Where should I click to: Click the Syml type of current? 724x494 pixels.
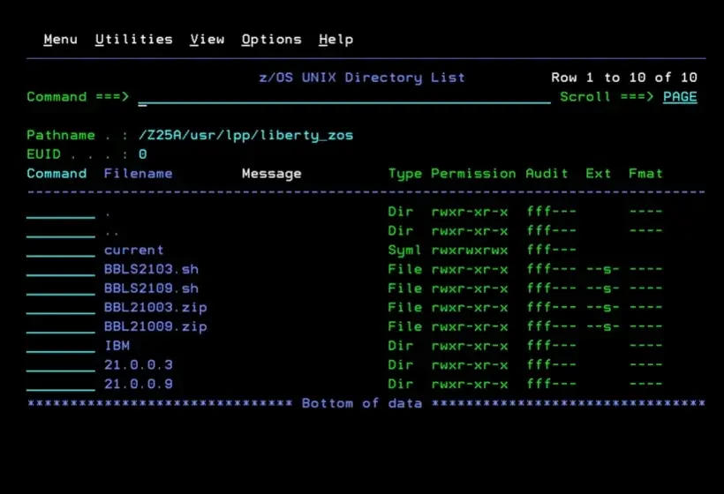coord(404,251)
